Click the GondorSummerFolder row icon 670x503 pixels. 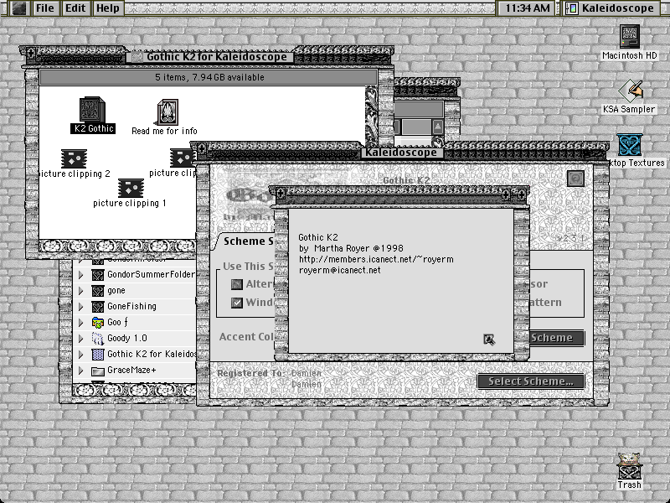(98, 275)
